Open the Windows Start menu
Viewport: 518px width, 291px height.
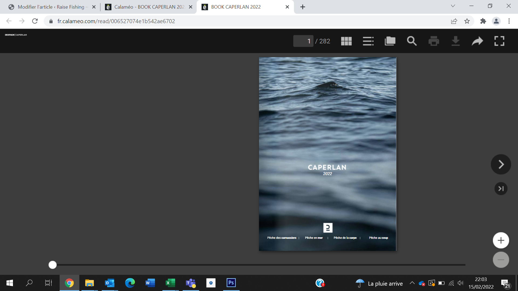tap(10, 283)
